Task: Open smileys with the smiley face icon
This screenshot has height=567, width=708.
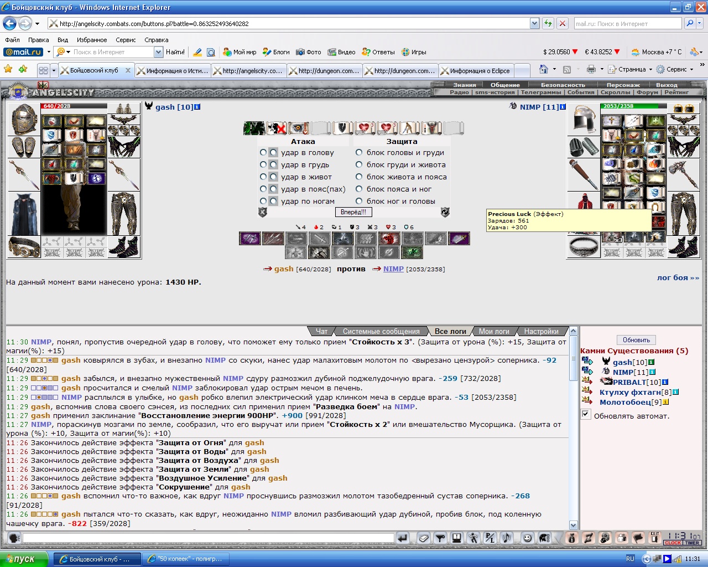Action: (528, 538)
